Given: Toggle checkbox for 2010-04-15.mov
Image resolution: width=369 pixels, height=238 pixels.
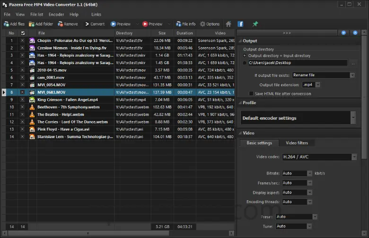Looking at the screenshot, I should click(x=22, y=70).
